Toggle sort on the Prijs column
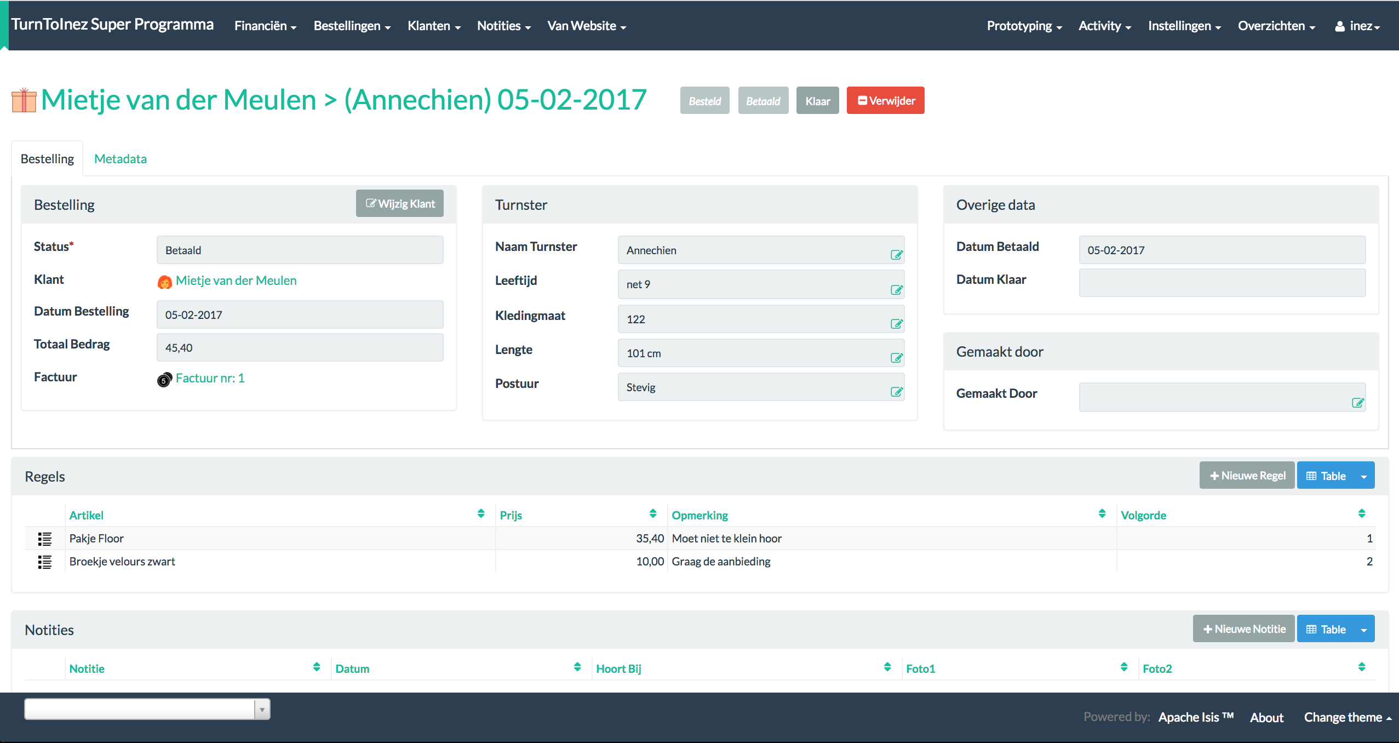This screenshot has height=743, width=1399. [652, 513]
